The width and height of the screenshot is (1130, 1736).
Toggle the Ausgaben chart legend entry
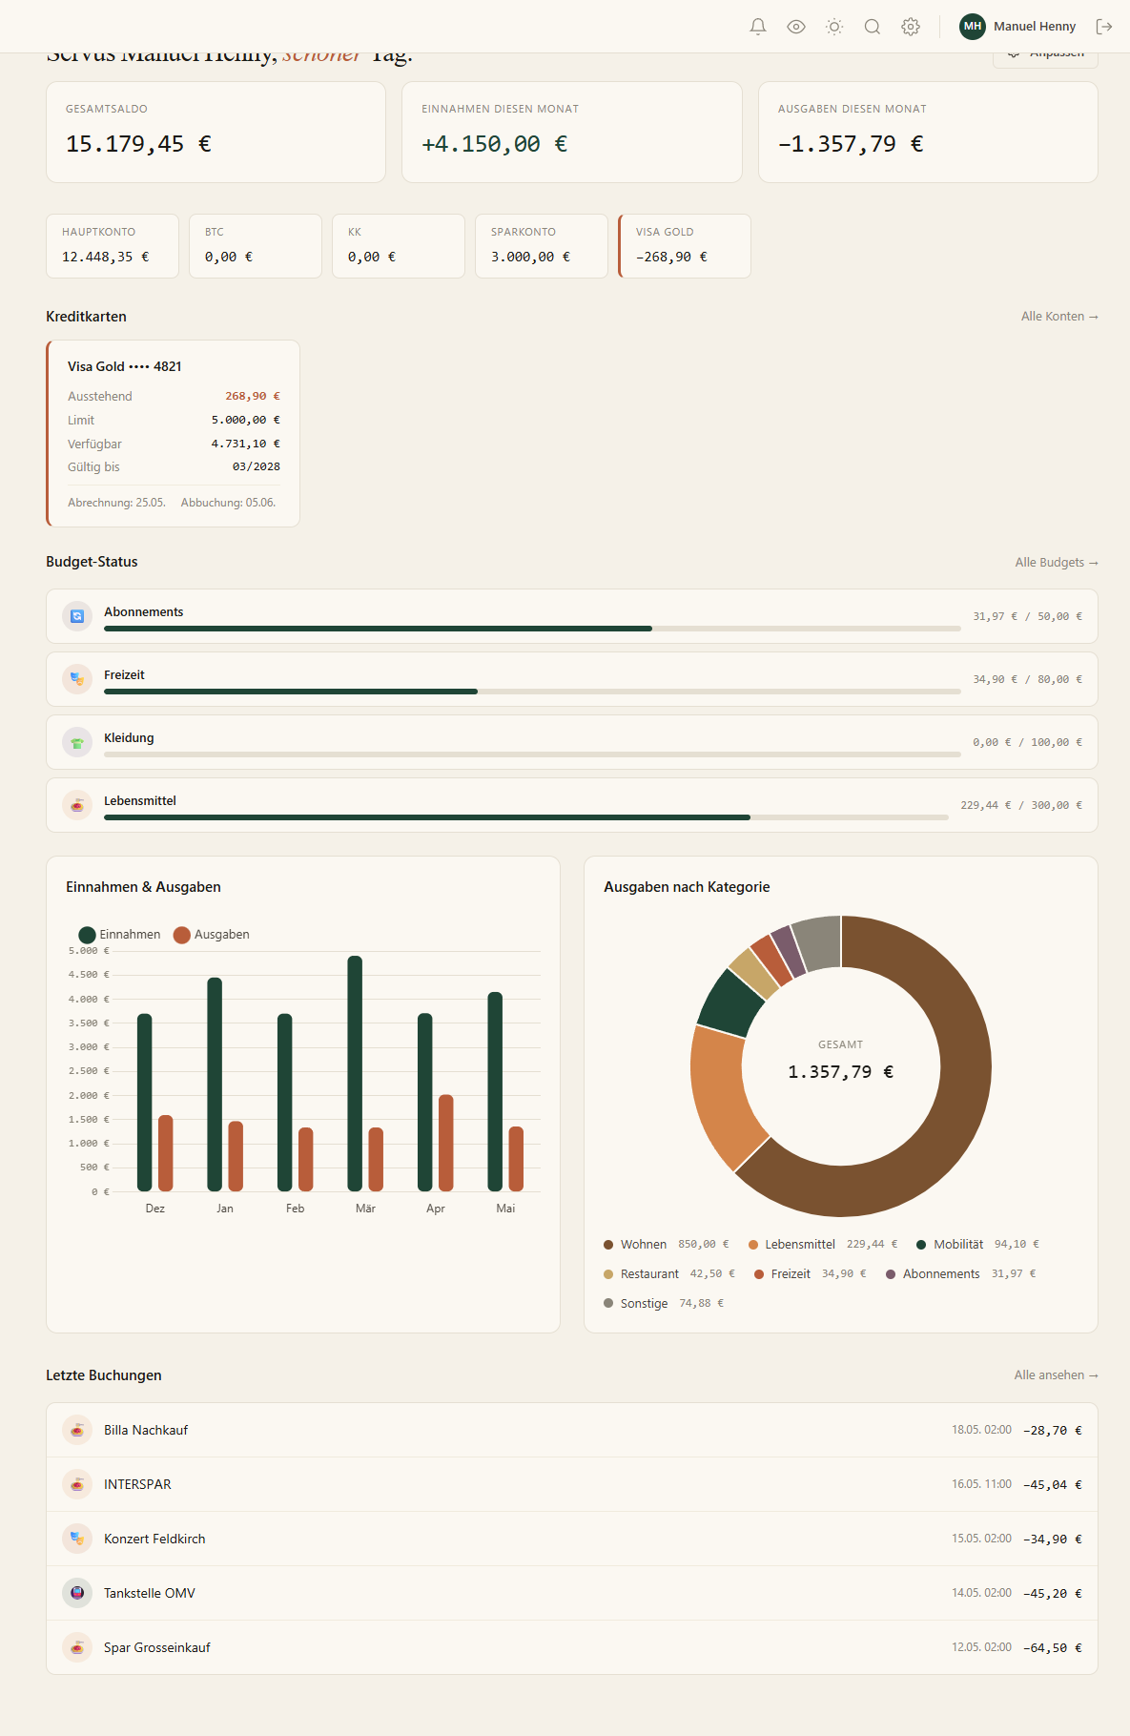[212, 935]
